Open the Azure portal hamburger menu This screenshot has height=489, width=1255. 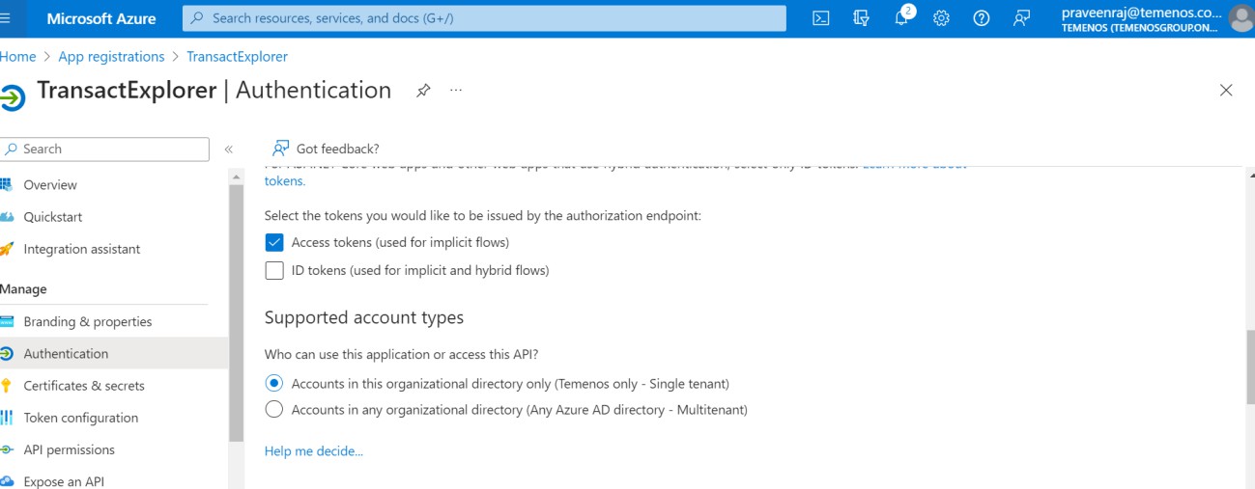5,17
